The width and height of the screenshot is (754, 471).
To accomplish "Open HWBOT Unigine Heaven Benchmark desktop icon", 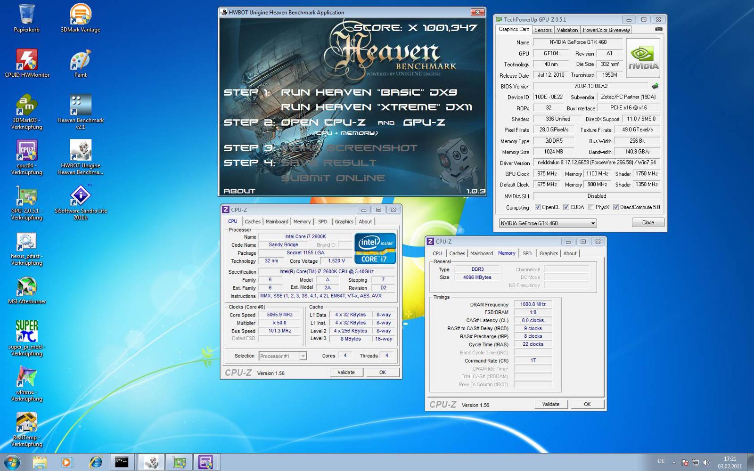I will tap(80, 157).
